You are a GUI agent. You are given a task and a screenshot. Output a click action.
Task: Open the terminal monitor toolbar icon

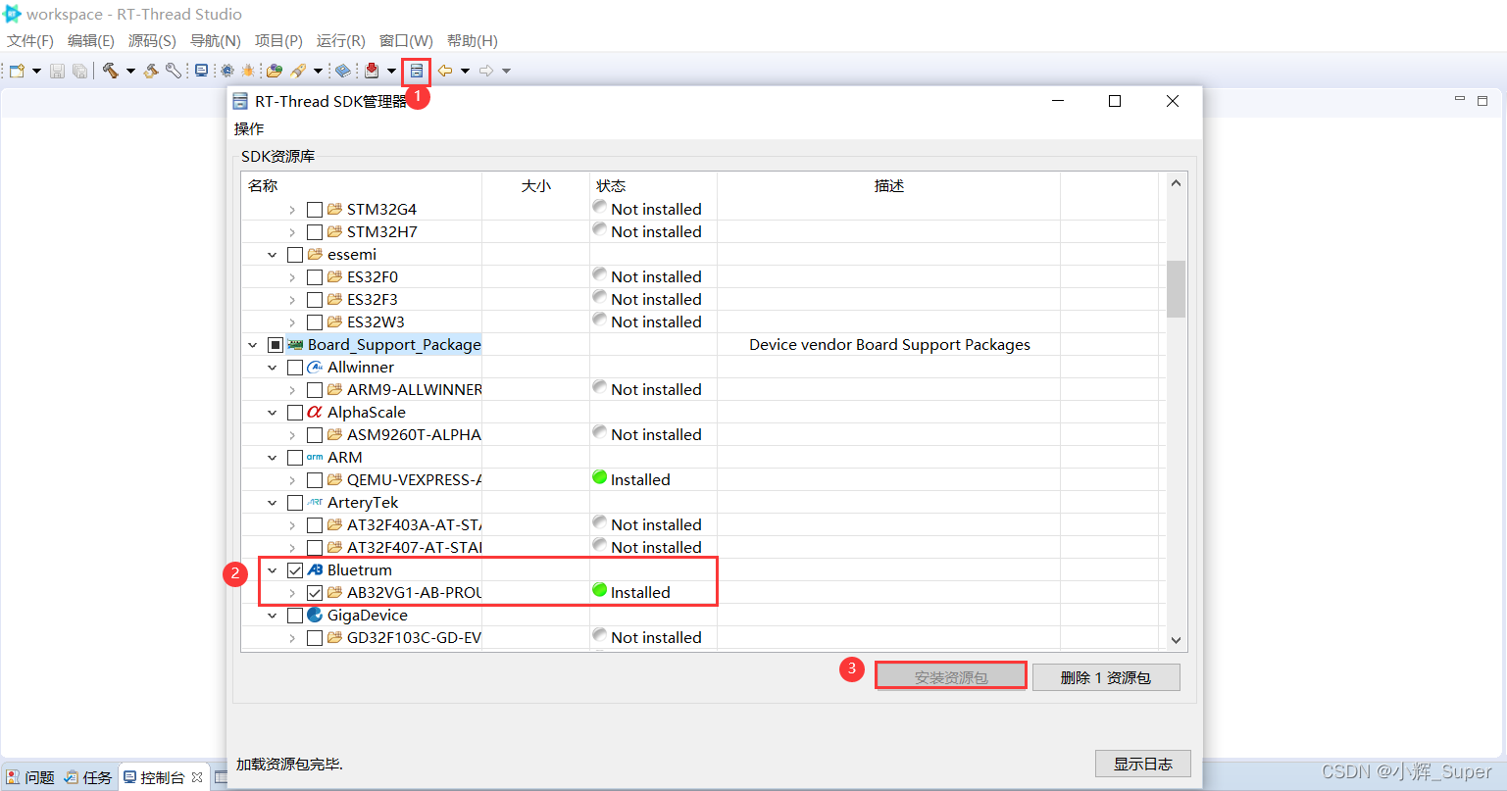201,71
